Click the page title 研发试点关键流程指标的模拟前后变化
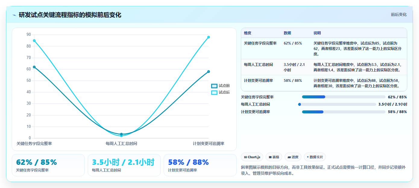Screen dimensions: 419x188 [70, 15]
